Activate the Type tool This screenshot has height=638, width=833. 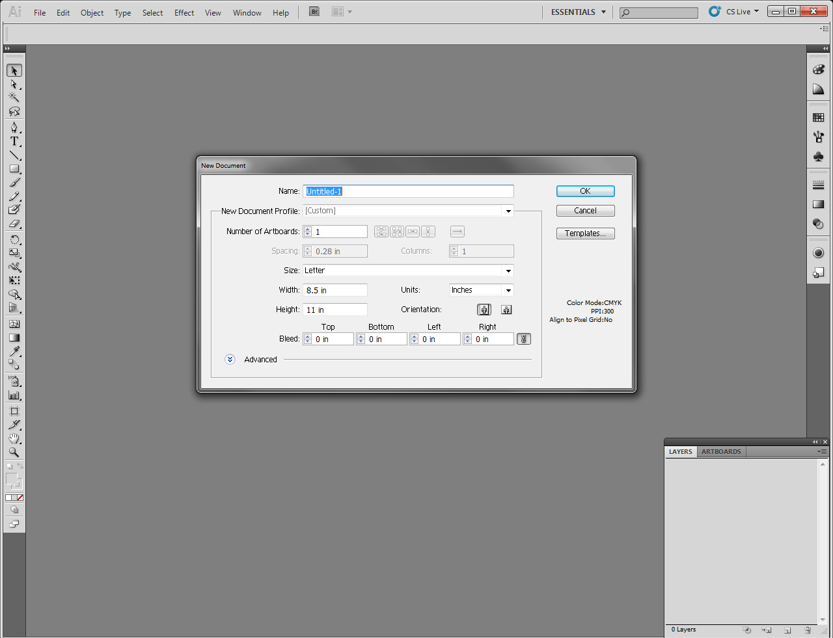(x=14, y=141)
